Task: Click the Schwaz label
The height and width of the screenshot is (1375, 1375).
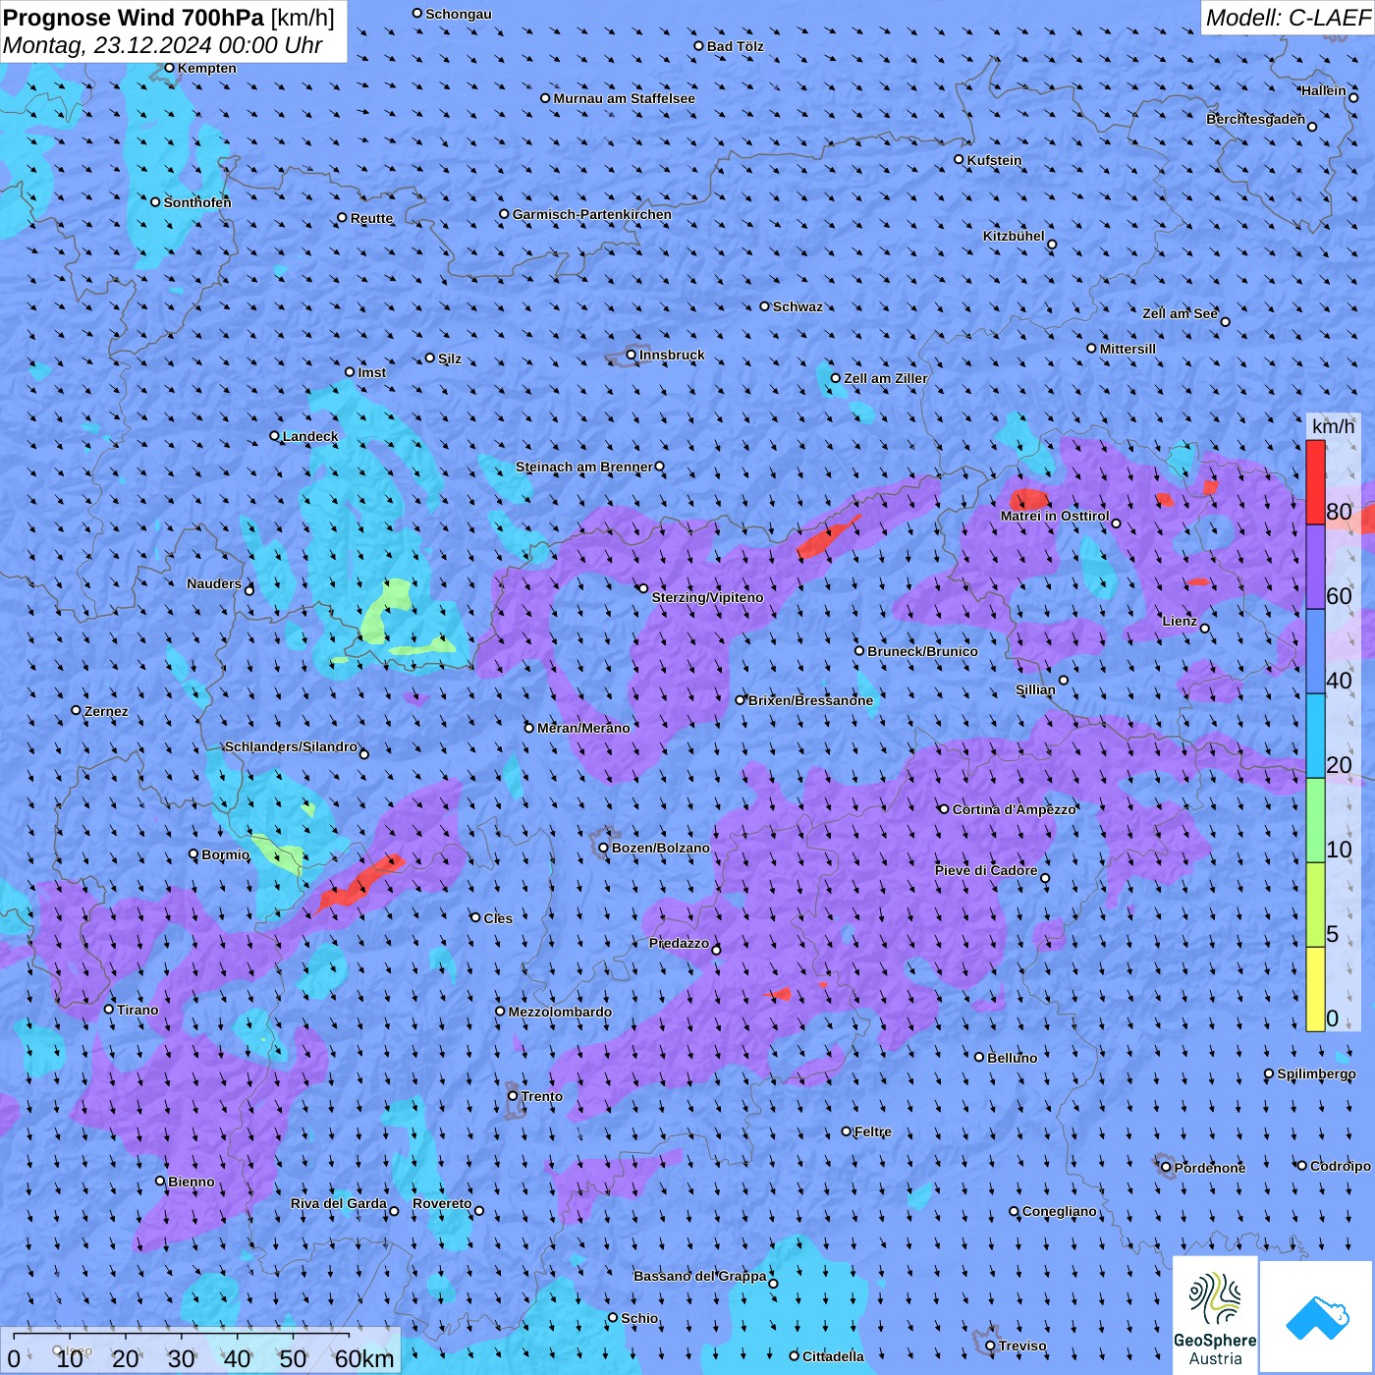Action: coord(797,306)
